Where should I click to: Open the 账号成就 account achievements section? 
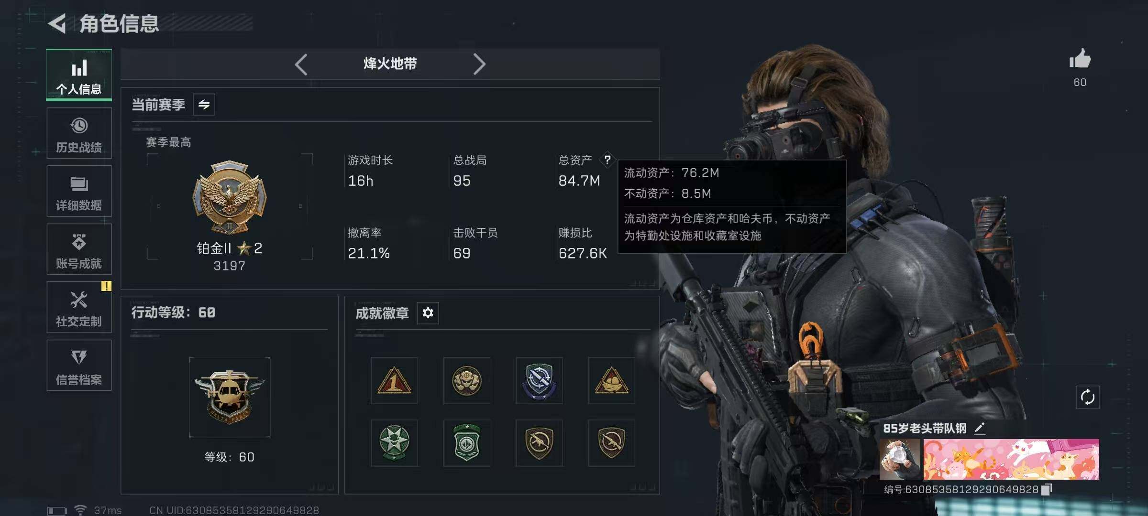[79, 249]
